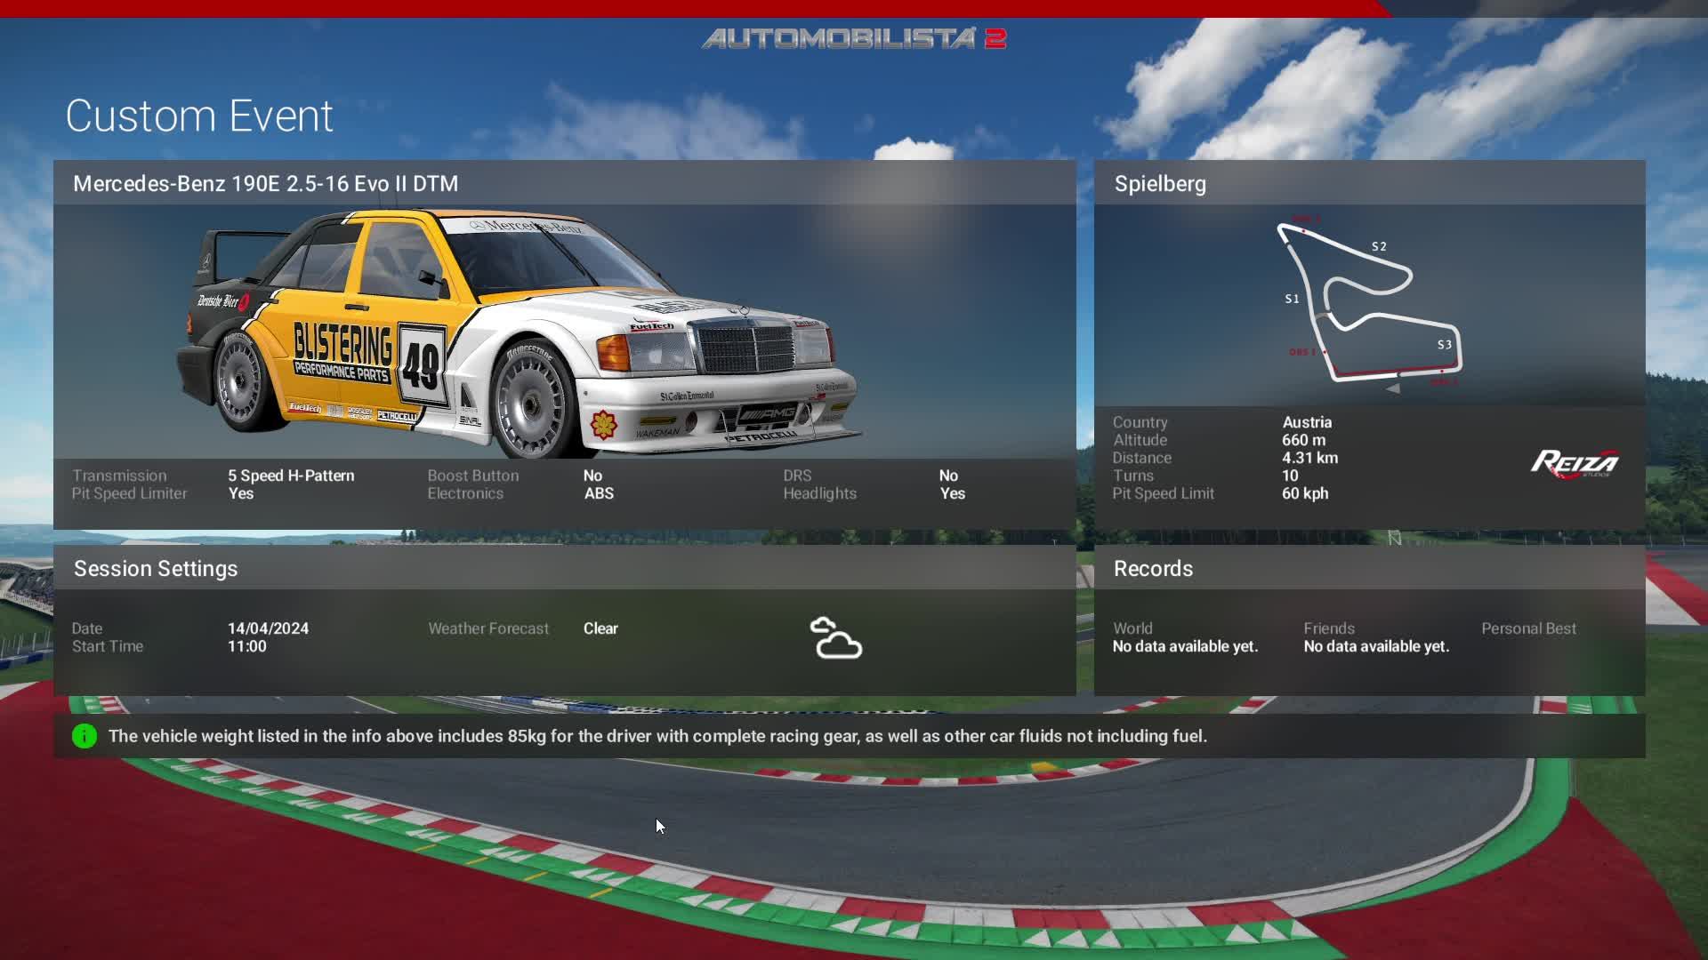1708x960 pixels.
Task: Switch to the Personal Best records column
Action: [x=1528, y=628]
